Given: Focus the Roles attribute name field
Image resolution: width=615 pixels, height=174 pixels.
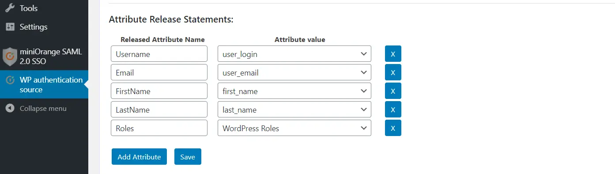Looking at the screenshot, I should tap(159, 128).
